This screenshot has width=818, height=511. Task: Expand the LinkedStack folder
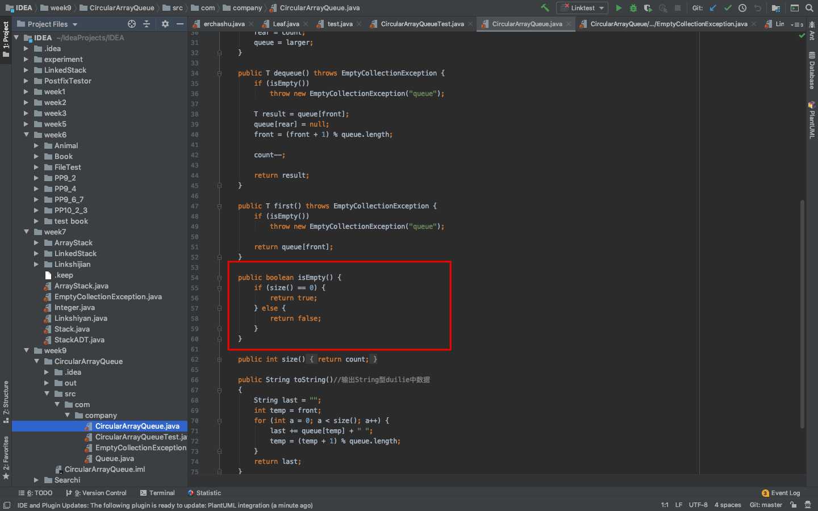[x=26, y=70]
